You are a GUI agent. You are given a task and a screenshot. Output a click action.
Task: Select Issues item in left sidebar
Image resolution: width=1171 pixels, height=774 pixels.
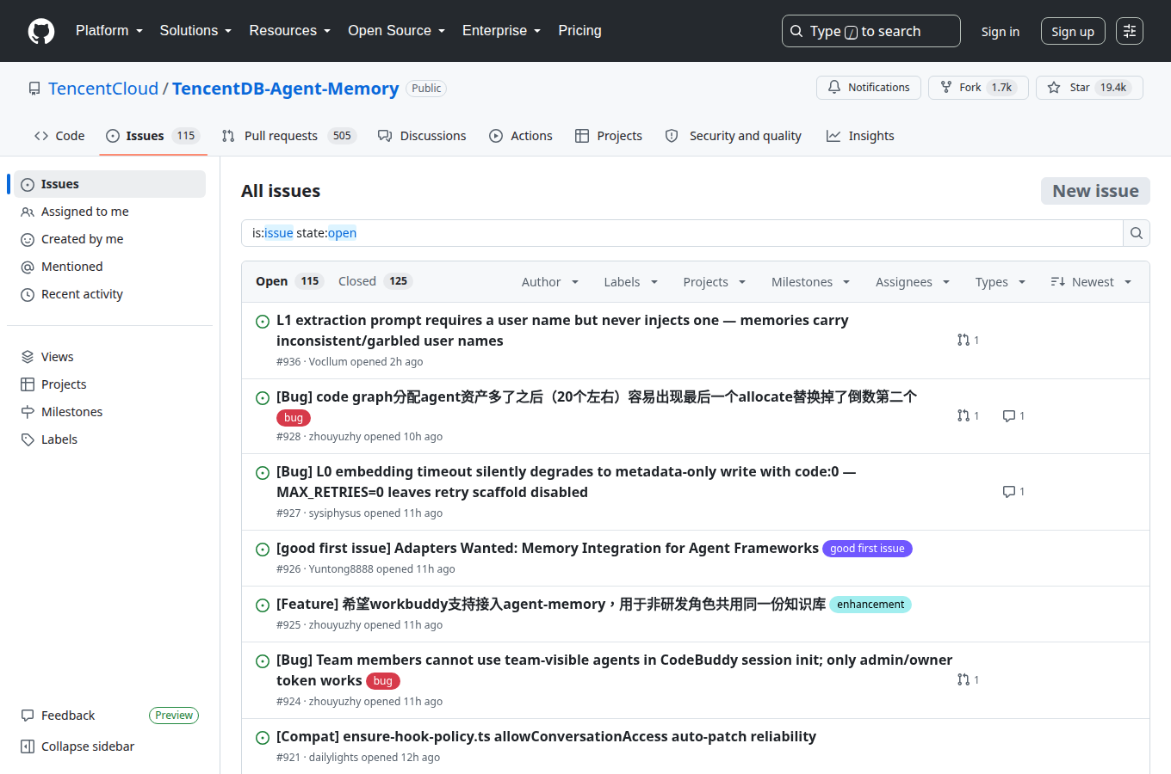pos(109,184)
